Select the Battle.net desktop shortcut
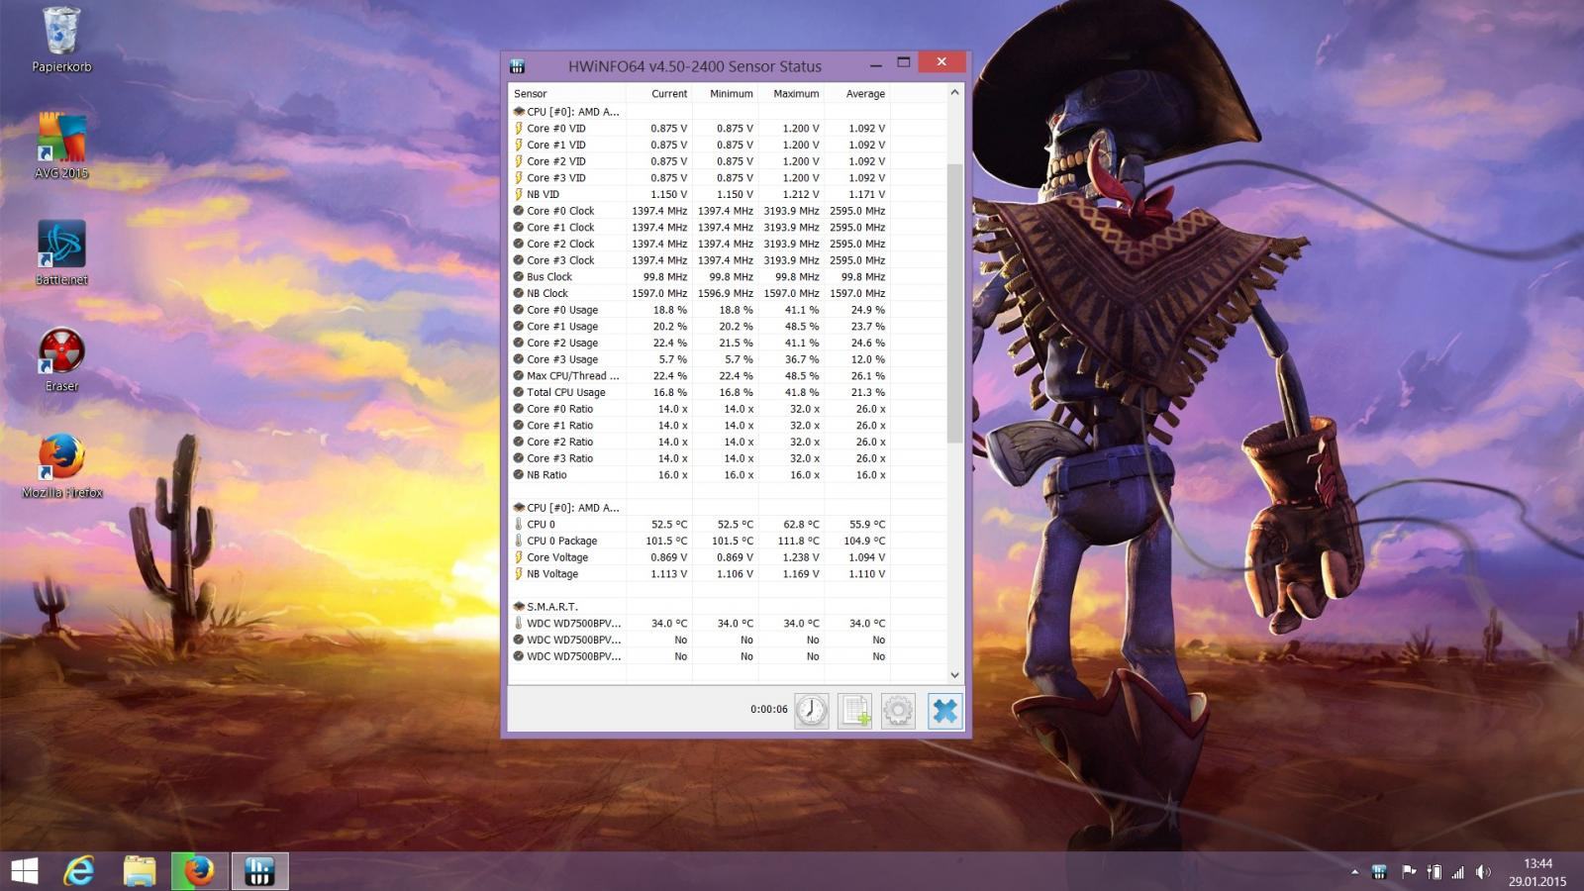The height and width of the screenshot is (891, 1584). [x=61, y=253]
